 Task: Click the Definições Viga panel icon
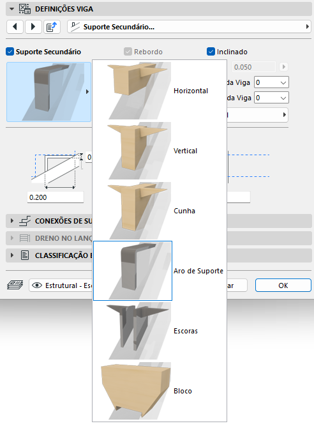25,9
